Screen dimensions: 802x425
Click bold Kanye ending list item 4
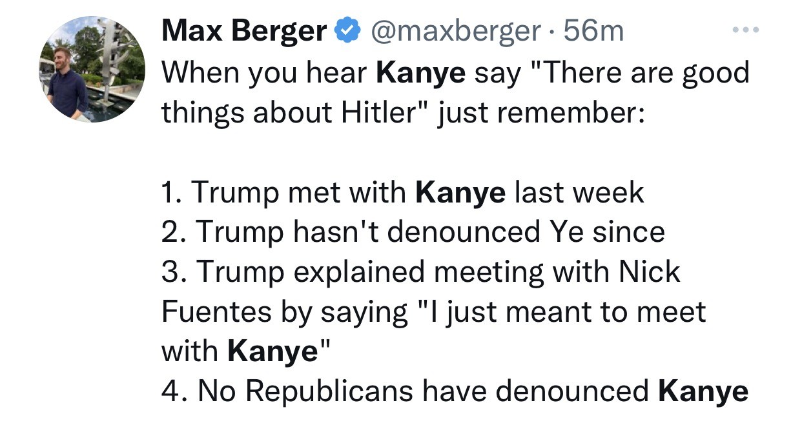coord(703,391)
